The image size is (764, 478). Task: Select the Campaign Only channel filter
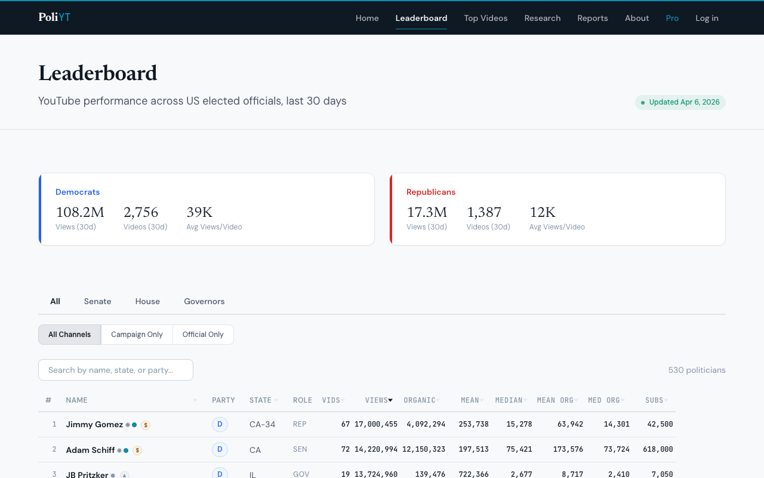click(137, 335)
